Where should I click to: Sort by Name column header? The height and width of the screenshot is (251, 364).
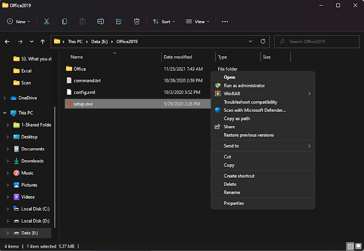(x=77, y=57)
